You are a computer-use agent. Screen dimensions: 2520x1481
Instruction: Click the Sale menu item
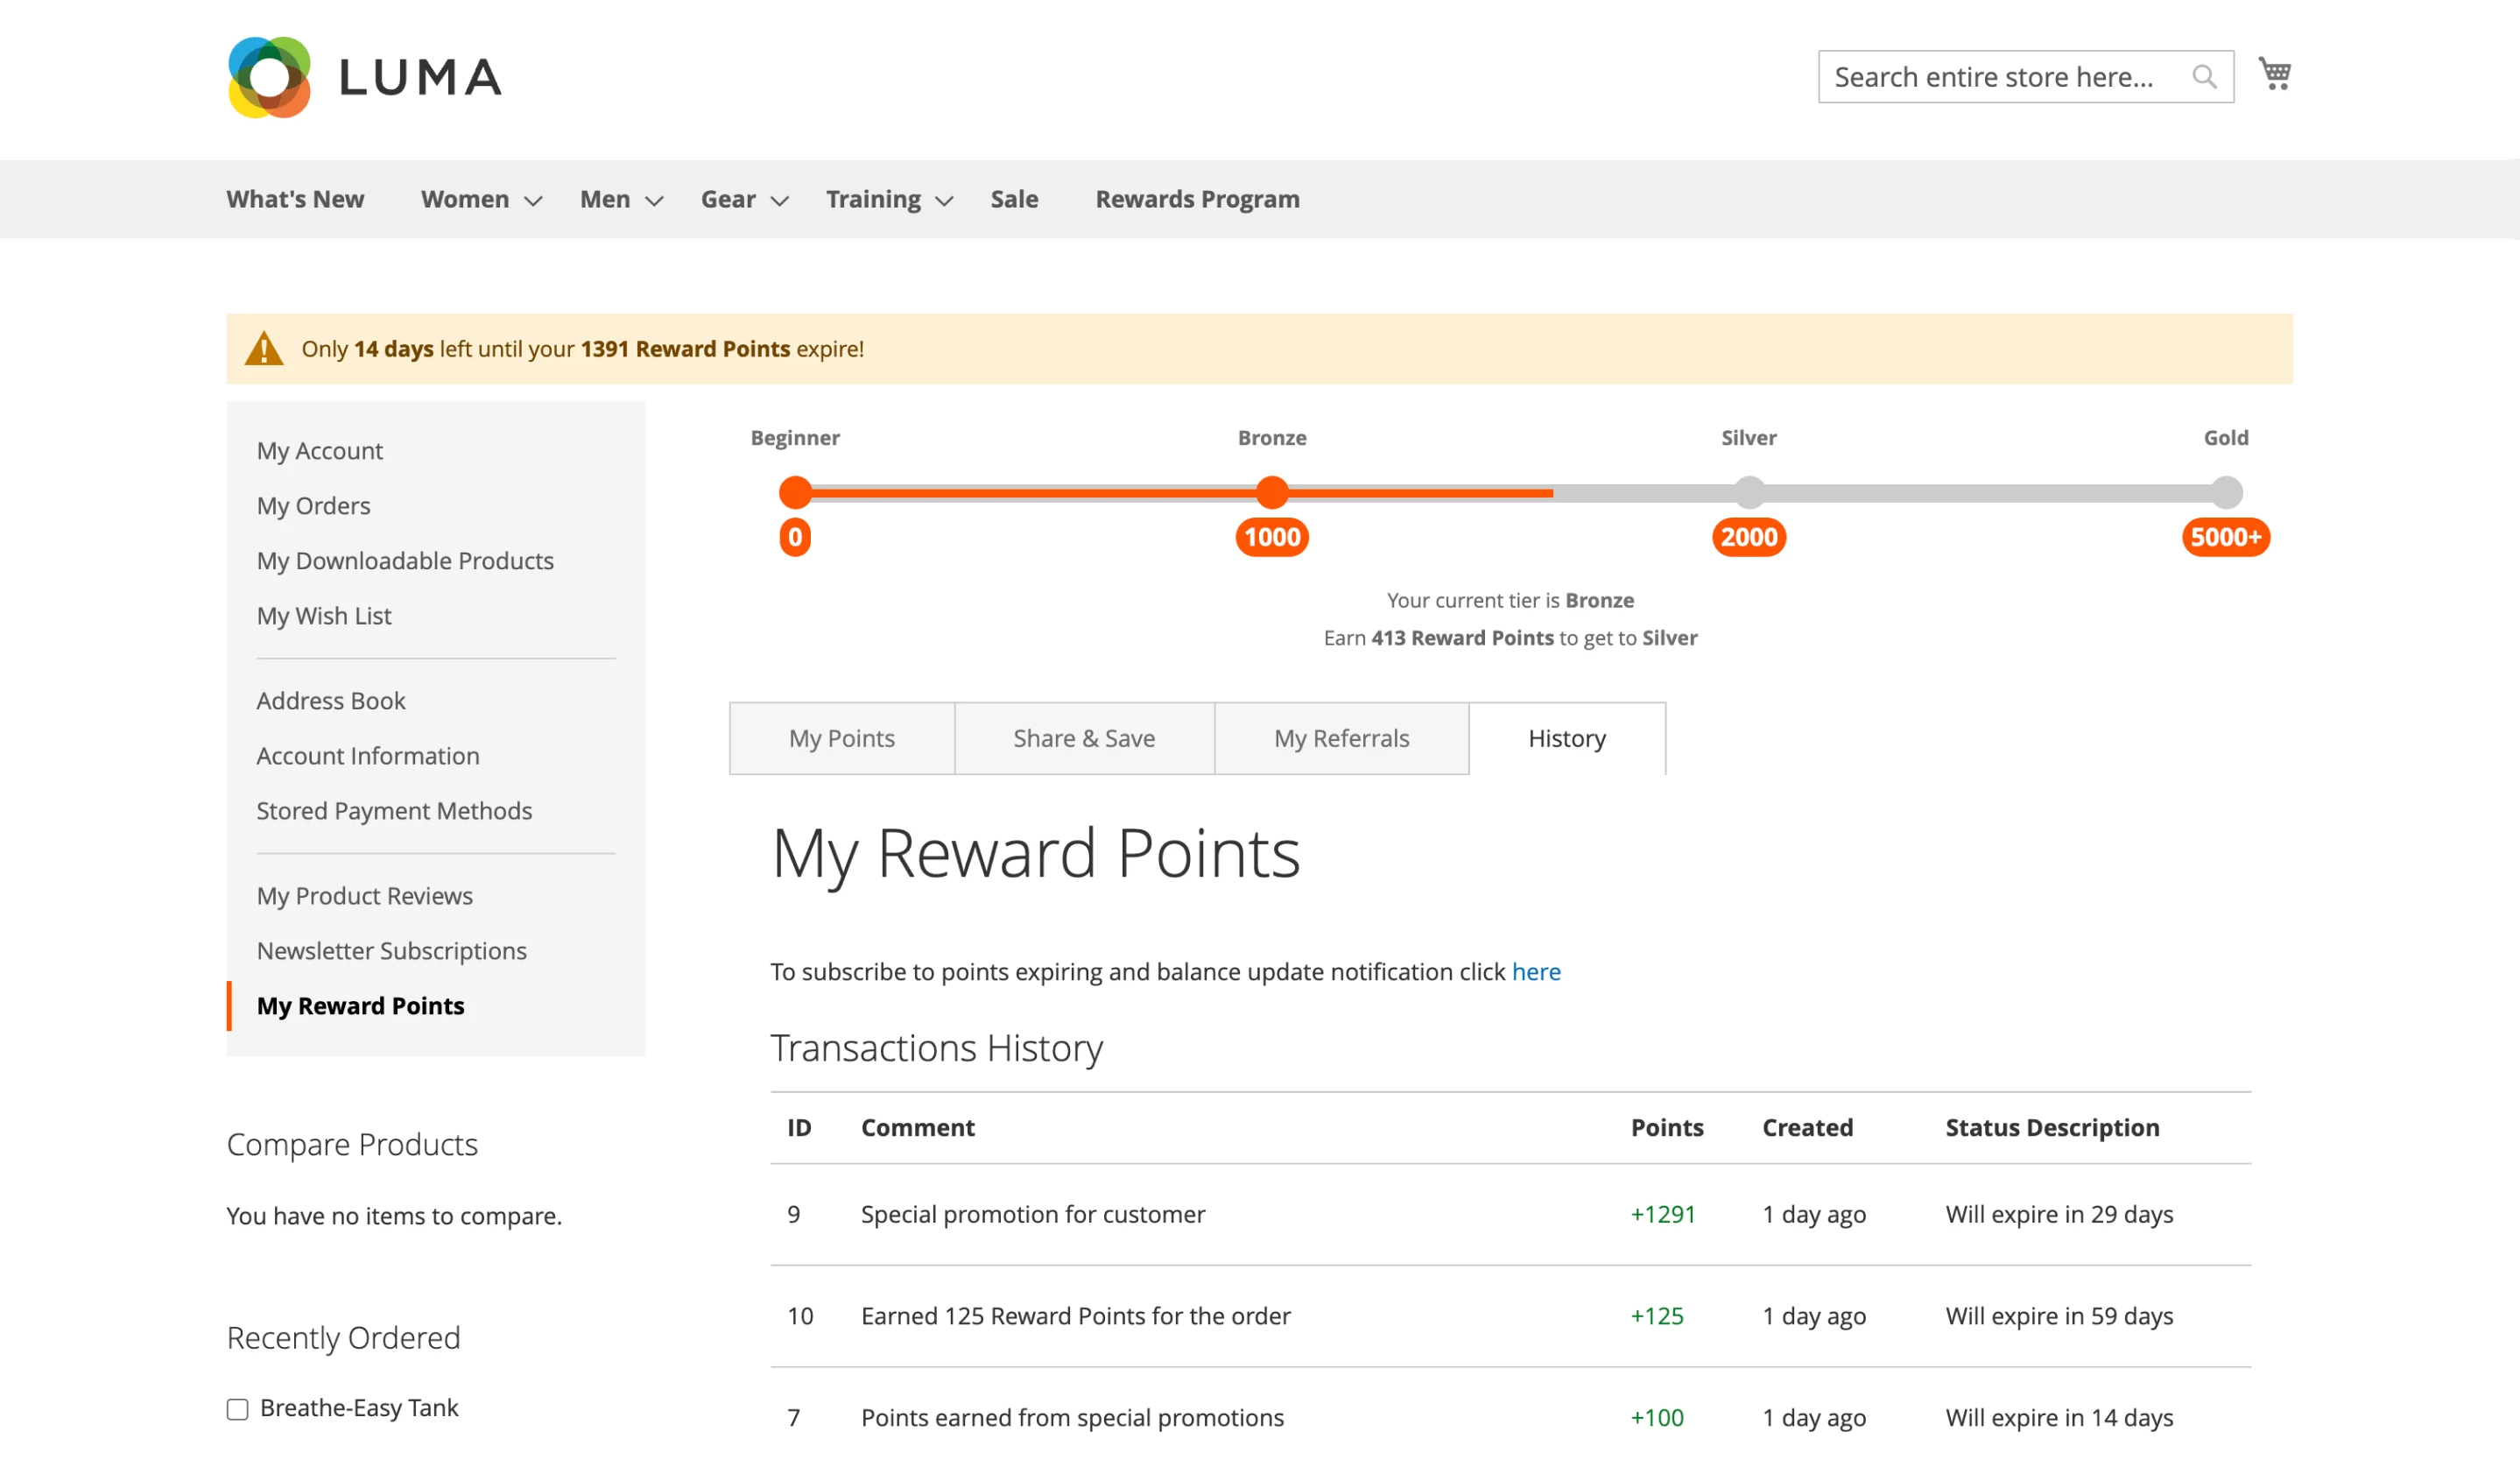1014,199
